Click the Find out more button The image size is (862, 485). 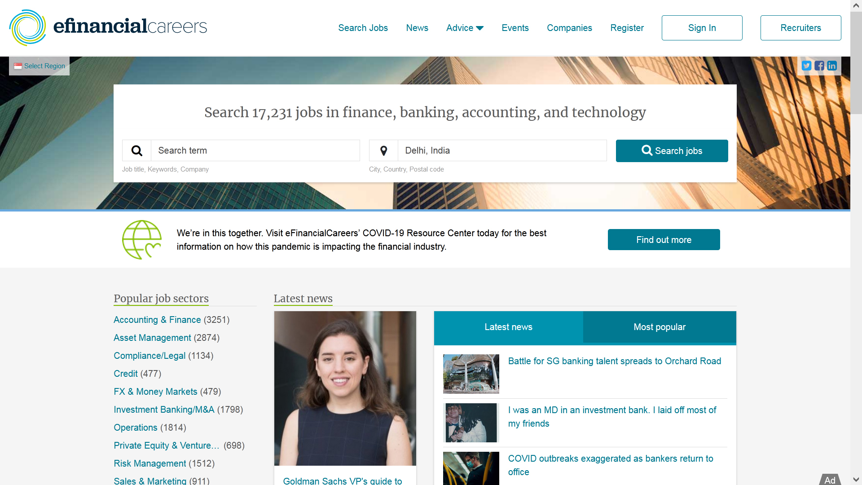(664, 240)
